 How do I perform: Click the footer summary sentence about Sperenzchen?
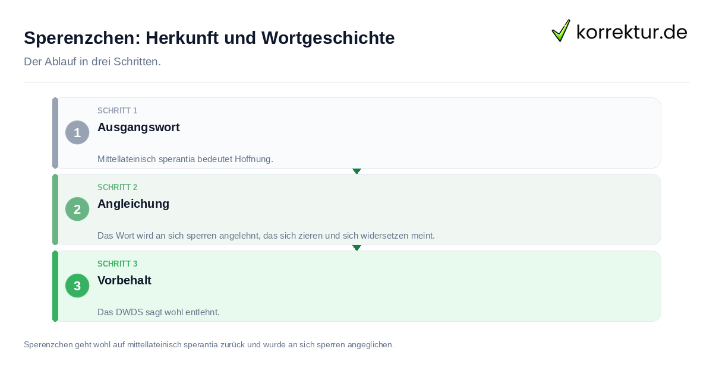(209, 344)
